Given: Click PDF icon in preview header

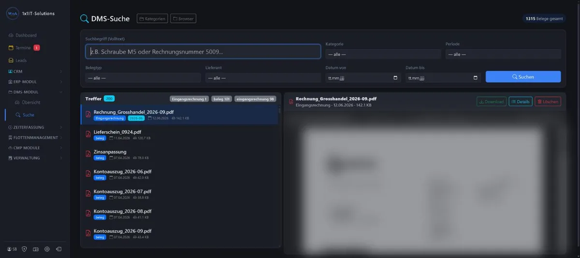Looking at the screenshot, I should [291, 101].
